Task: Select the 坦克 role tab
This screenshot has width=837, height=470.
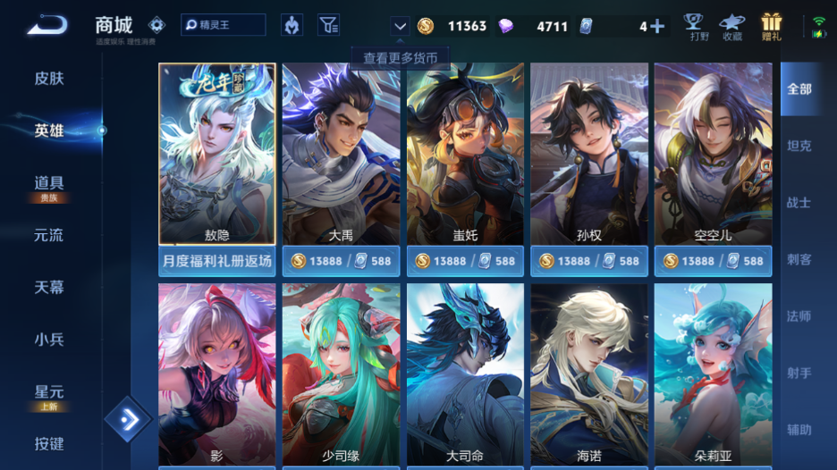Action: 799,146
